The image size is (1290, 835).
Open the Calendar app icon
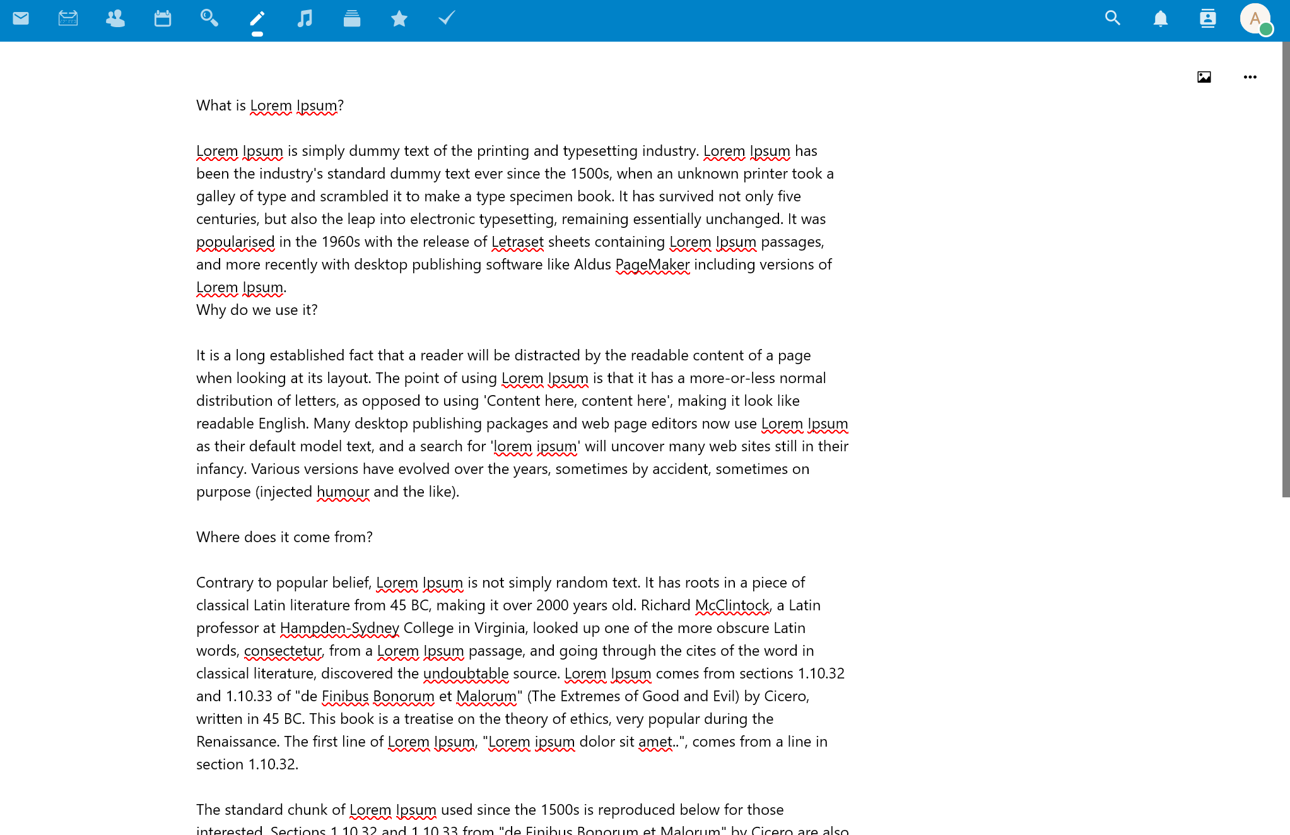click(163, 19)
